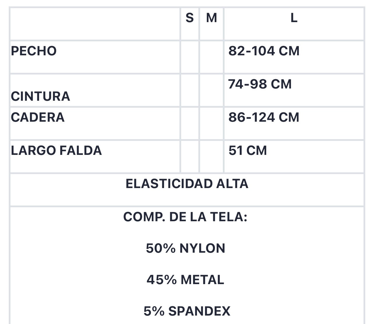Click the 51 CM skirt length value
Image resolution: width=374 pixels, height=324 pixels.
click(x=248, y=151)
